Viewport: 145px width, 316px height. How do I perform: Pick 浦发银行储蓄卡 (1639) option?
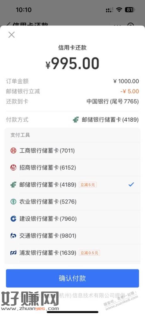[x=72, y=253]
